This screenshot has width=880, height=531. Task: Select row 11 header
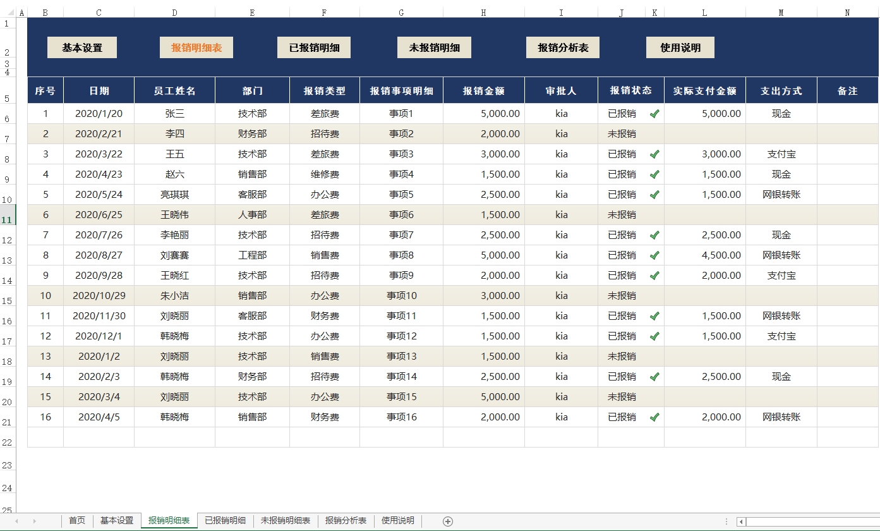[x=8, y=220]
